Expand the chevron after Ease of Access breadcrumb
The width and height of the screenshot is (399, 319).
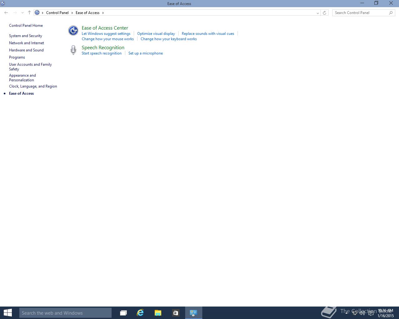[103, 13]
